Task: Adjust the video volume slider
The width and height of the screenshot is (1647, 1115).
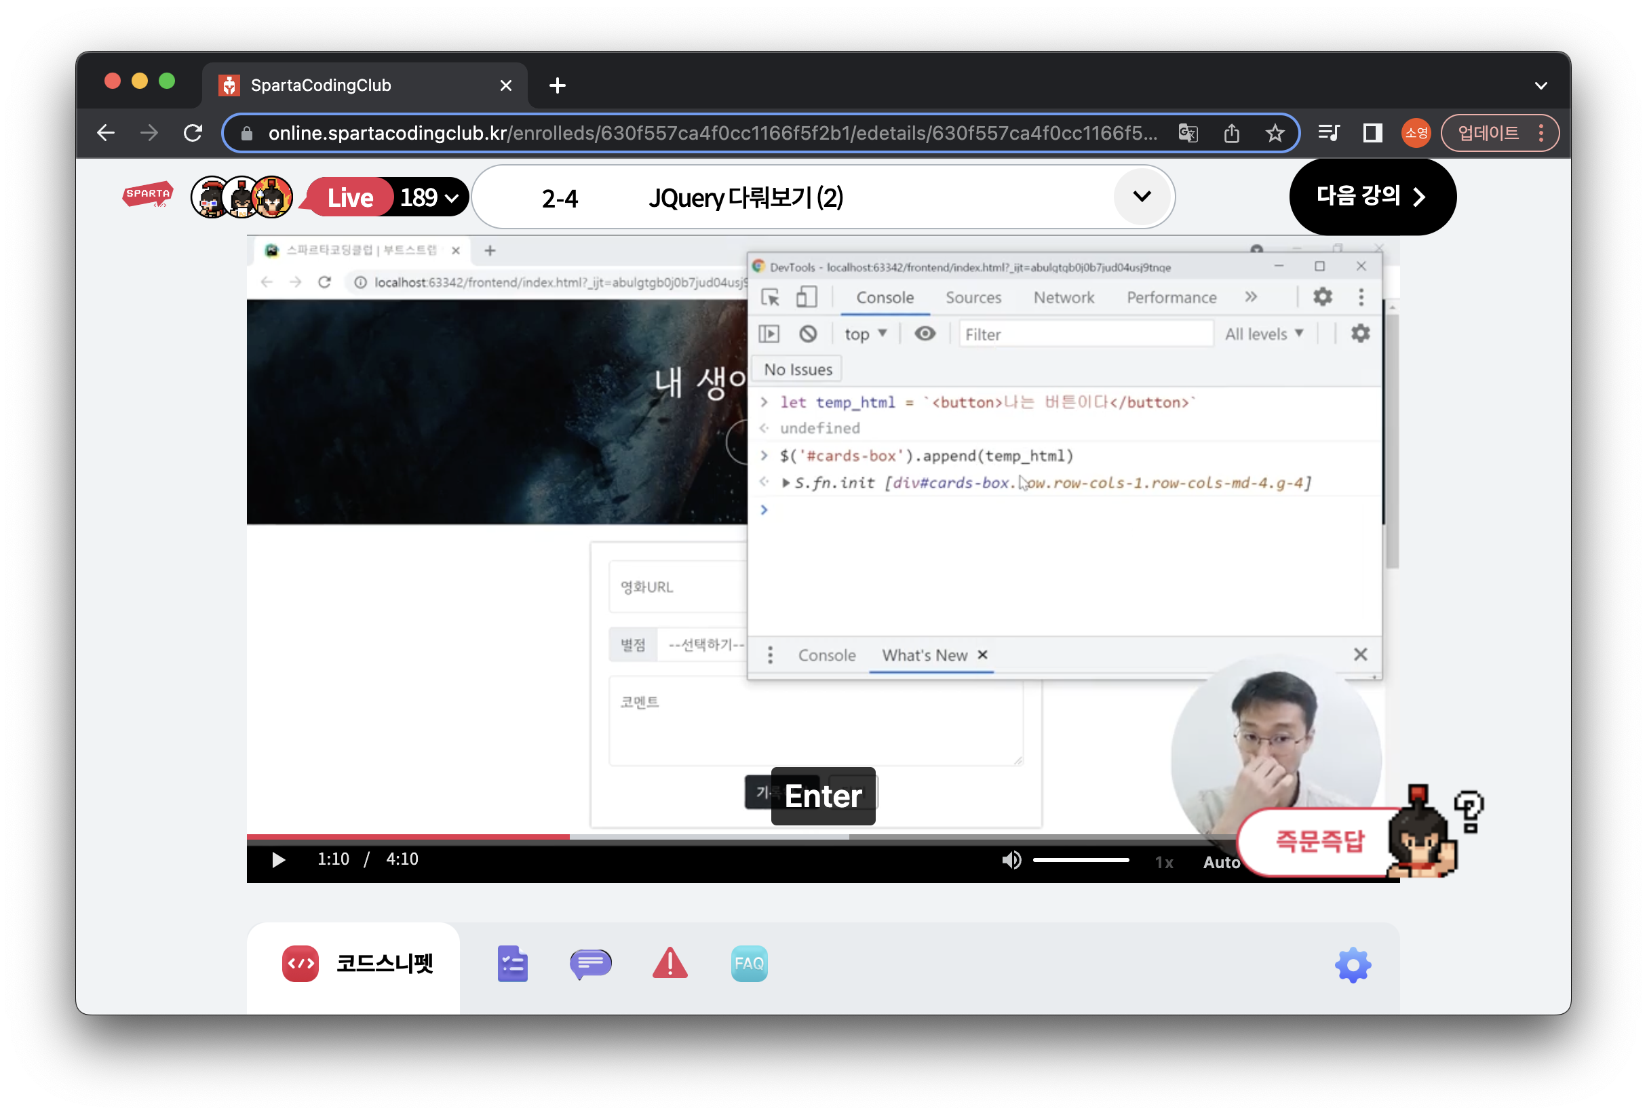Action: pyautogui.click(x=1081, y=860)
